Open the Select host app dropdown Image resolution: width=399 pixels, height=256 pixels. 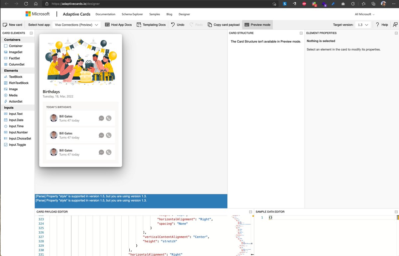coord(76,25)
